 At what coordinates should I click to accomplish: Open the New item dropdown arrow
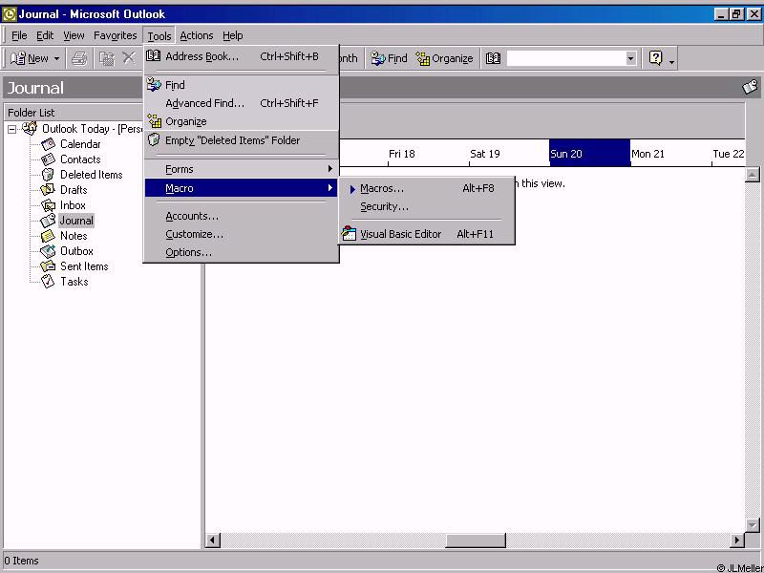coord(56,59)
